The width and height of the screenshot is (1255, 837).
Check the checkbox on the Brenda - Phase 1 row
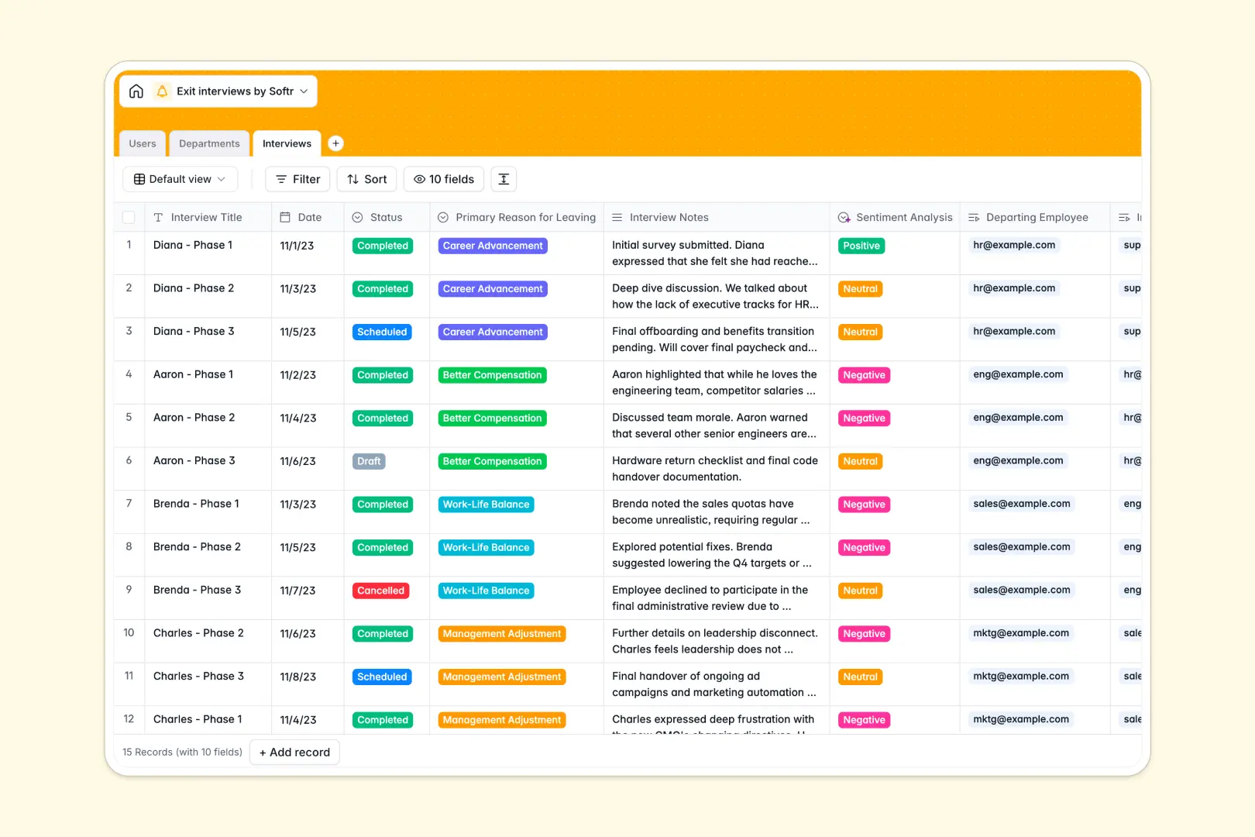click(129, 503)
